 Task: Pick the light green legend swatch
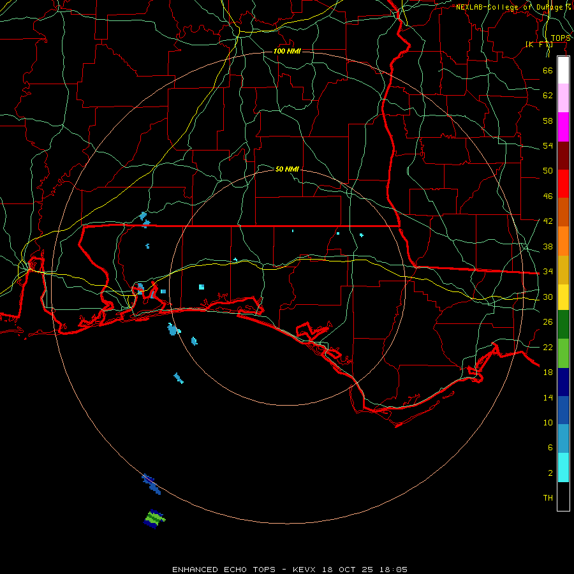[x=563, y=353]
